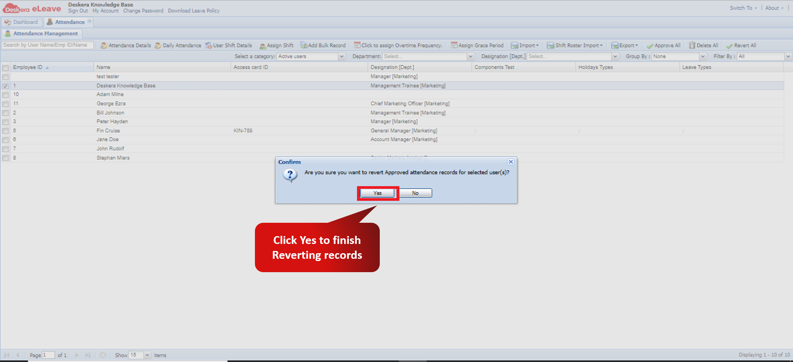Uncheck the Deskera Knowledge Base row checkbox
The image size is (793, 362).
(x=6, y=86)
